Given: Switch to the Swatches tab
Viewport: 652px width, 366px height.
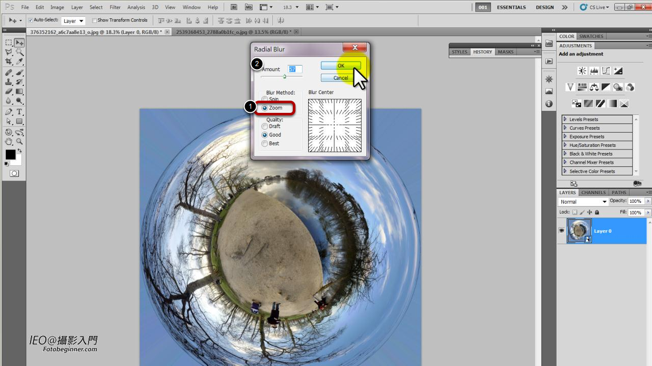Looking at the screenshot, I should coord(591,37).
